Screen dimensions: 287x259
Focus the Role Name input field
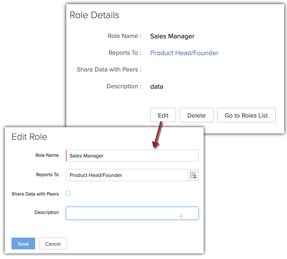(132, 156)
